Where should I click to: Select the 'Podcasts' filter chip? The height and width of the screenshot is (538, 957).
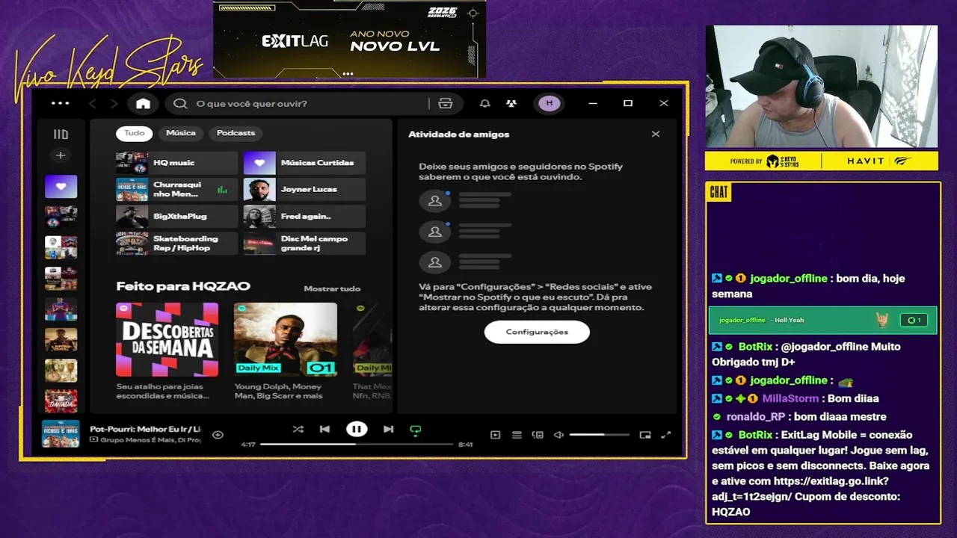(236, 133)
